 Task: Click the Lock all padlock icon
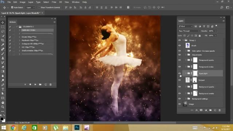click(x=200, y=36)
